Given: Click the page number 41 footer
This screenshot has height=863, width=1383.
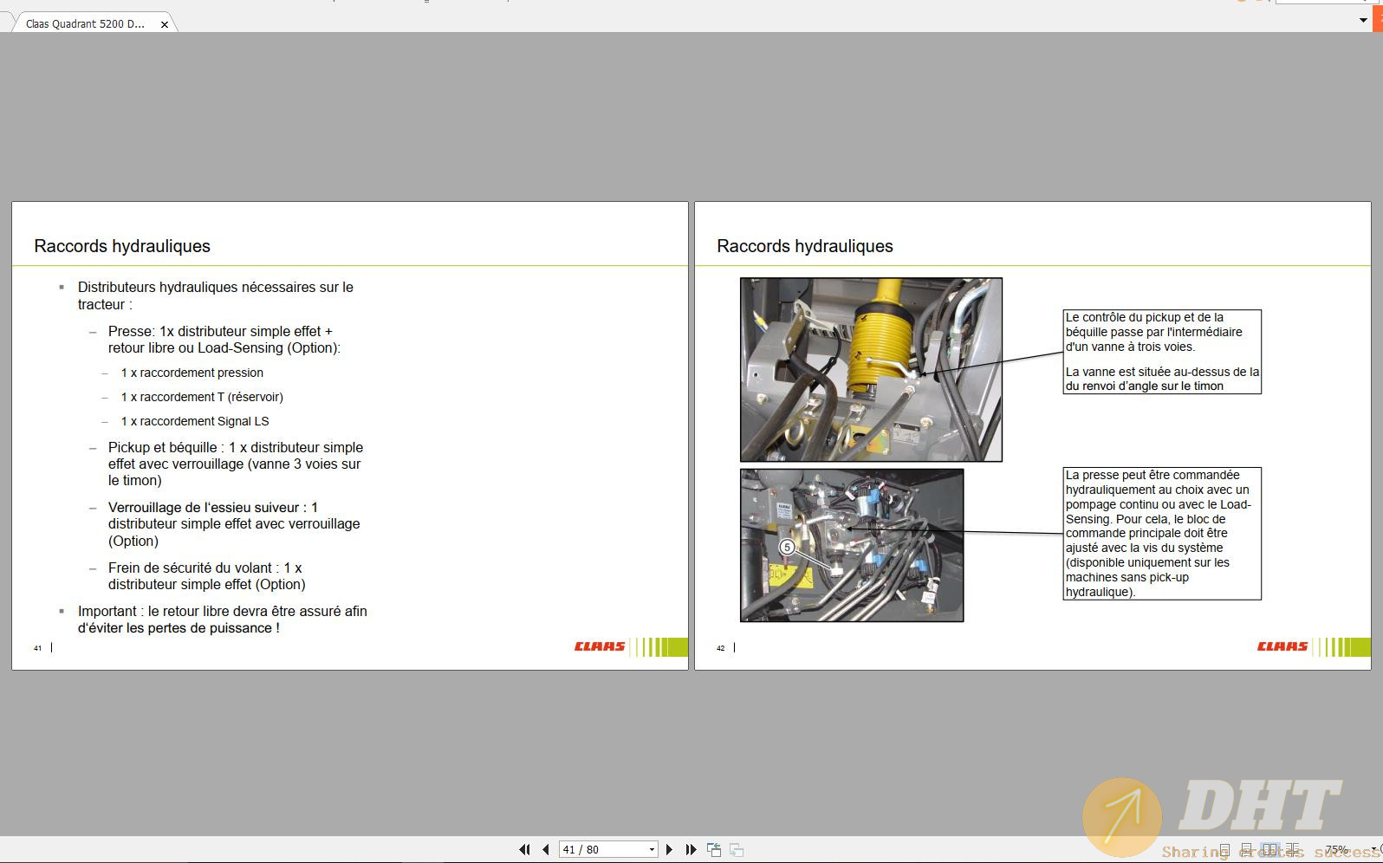Looking at the screenshot, I should tap(37, 648).
